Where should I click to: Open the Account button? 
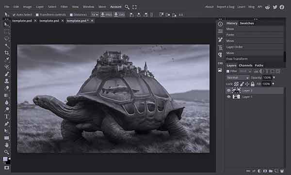click(x=115, y=7)
